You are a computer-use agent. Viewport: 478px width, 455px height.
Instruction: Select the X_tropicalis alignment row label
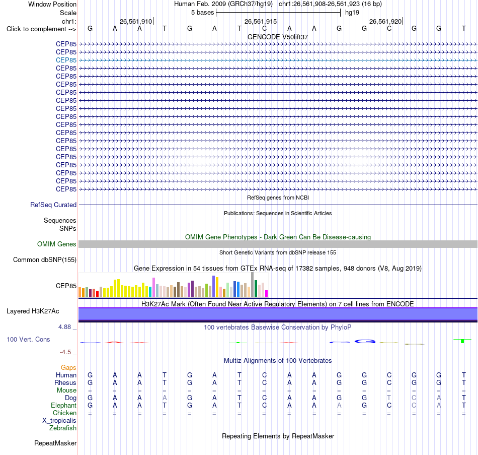pos(59,421)
